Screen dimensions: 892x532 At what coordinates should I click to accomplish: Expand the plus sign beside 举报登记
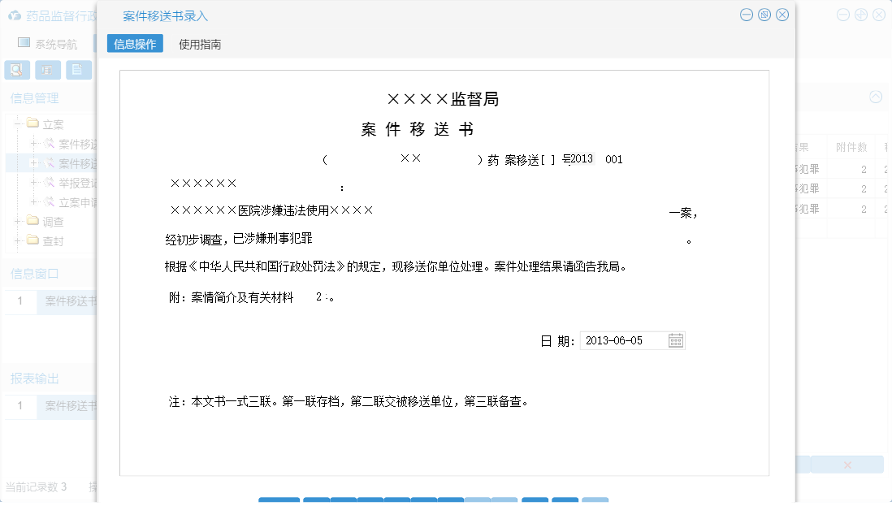coord(34,183)
